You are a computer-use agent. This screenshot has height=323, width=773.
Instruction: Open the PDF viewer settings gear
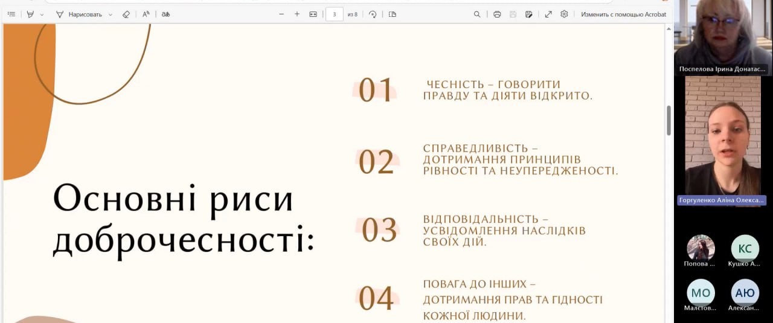pos(564,14)
